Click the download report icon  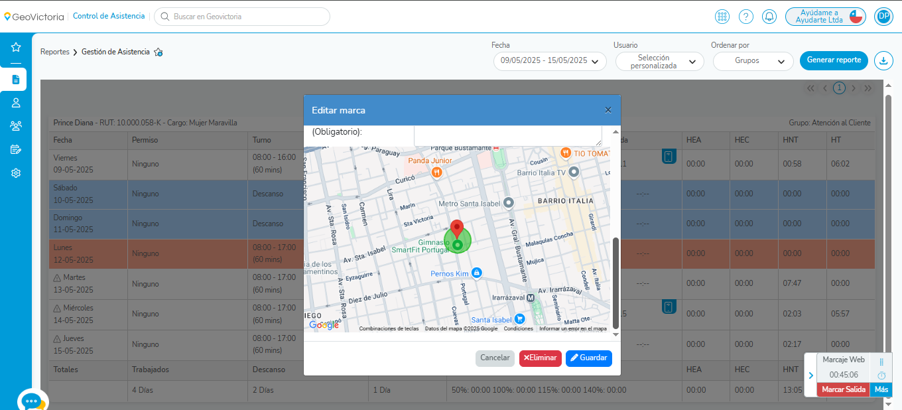pos(883,60)
